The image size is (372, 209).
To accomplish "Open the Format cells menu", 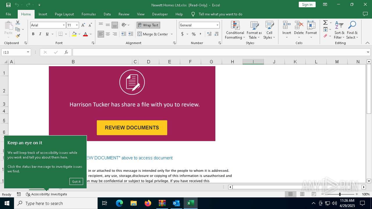I will [x=311, y=30].
